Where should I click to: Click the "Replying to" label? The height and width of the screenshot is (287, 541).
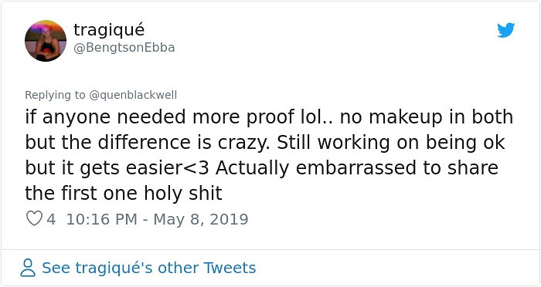click(x=55, y=95)
